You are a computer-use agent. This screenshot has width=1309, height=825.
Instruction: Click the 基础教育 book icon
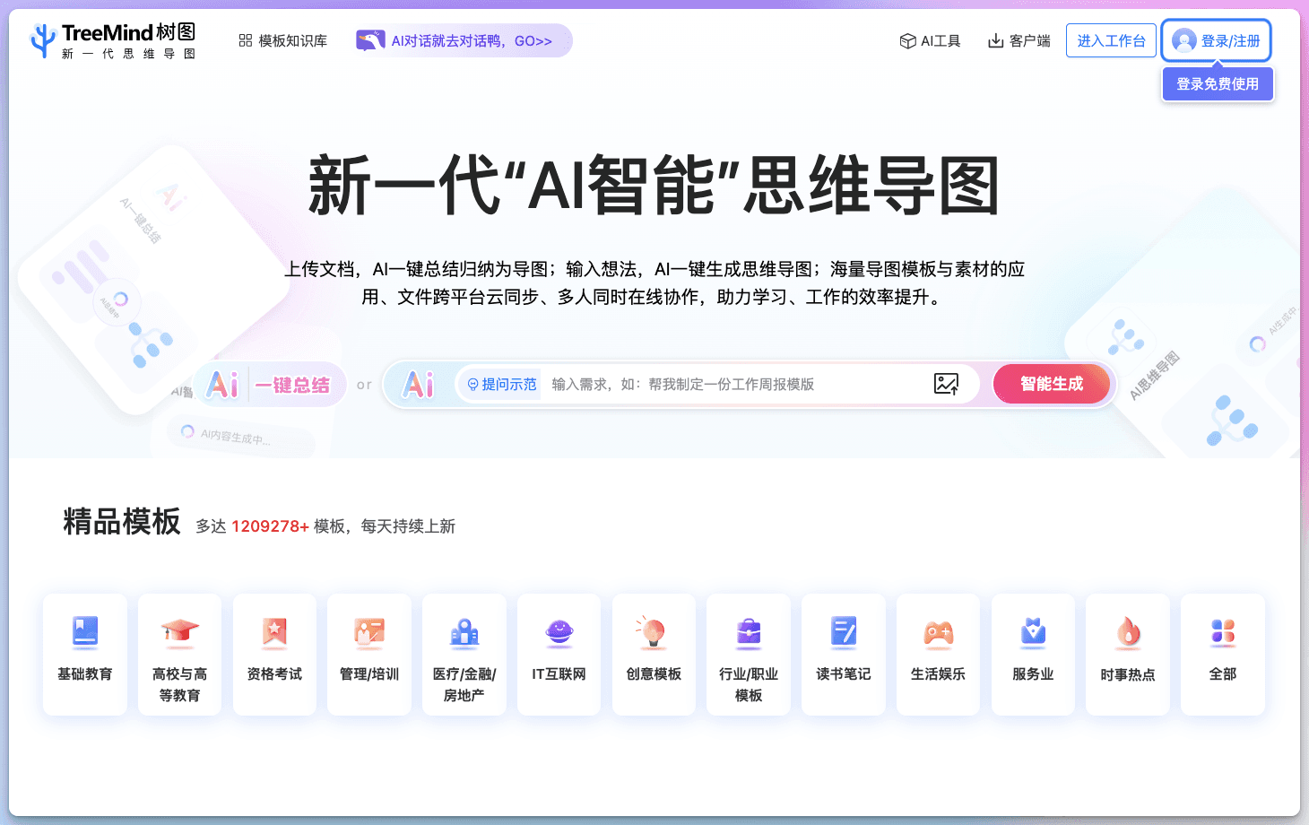pyautogui.click(x=85, y=631)
